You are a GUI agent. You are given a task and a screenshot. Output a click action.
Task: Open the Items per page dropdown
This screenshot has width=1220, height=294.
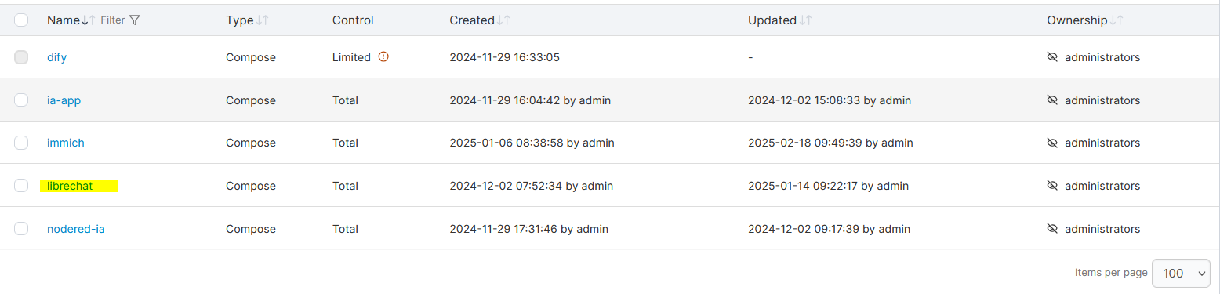(x=1181, y=274)
